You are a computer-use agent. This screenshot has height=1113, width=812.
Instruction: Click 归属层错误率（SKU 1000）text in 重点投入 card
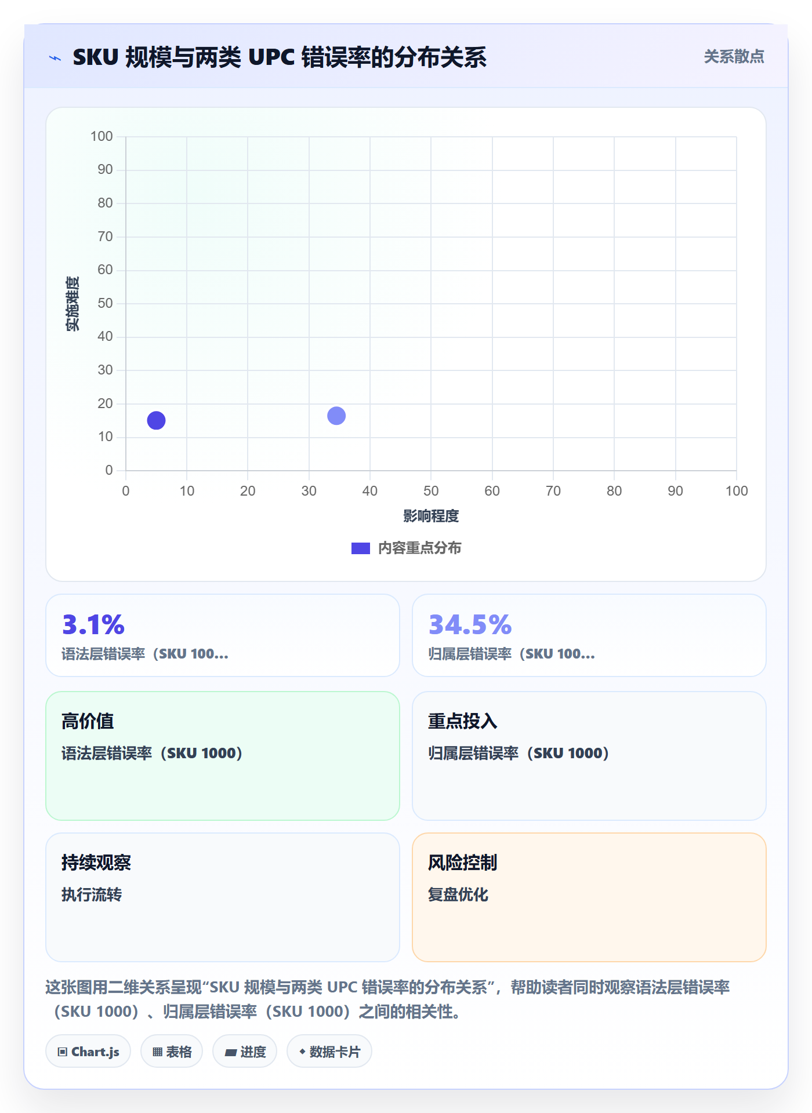[519, 753]
